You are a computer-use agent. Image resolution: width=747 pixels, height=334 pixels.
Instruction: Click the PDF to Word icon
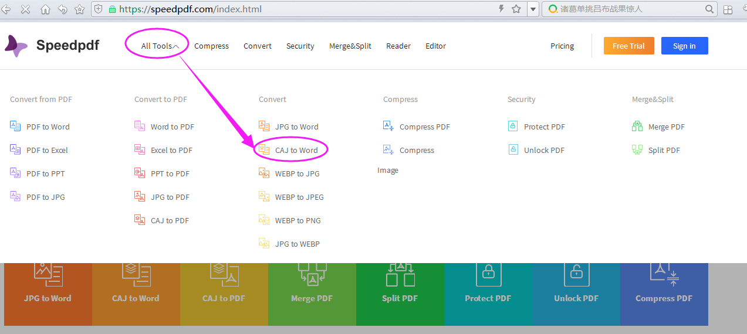tap(15, 126)
